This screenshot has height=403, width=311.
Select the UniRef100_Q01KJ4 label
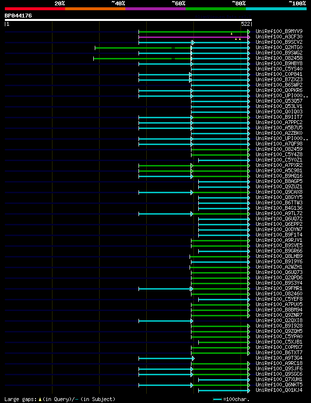coord(279,390)
